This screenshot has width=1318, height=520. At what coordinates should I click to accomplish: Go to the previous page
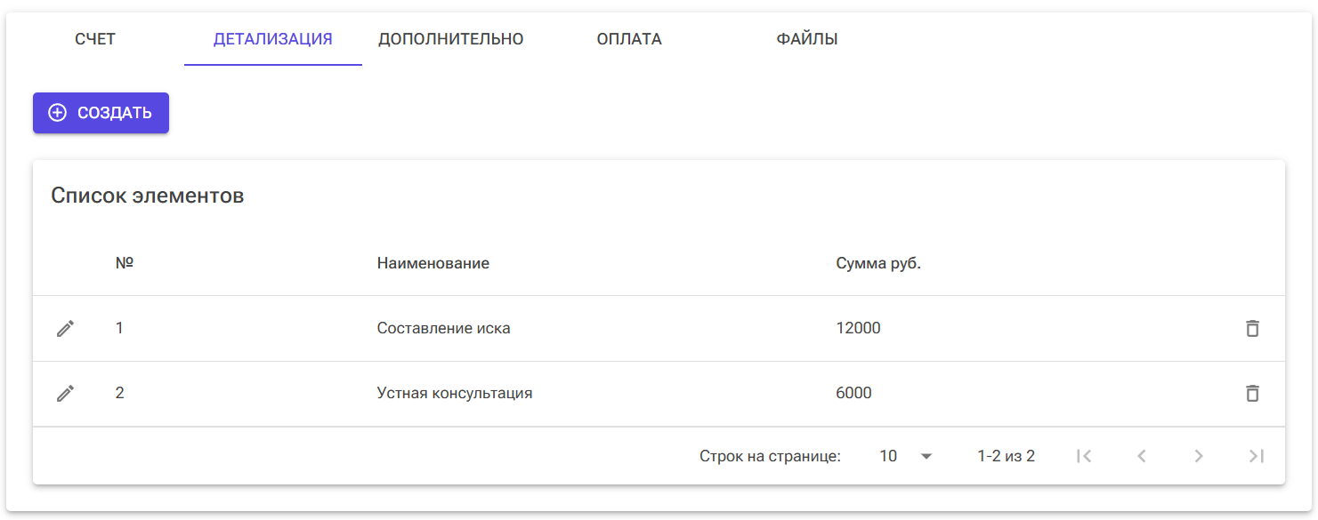[1142, 455]
